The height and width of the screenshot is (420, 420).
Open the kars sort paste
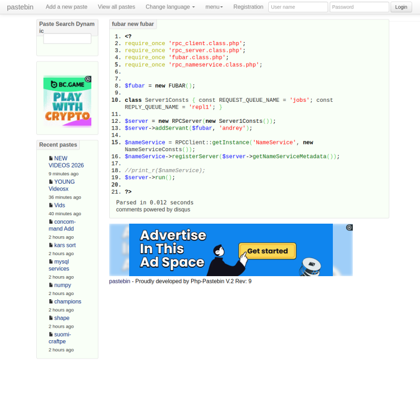click(65, 245)
